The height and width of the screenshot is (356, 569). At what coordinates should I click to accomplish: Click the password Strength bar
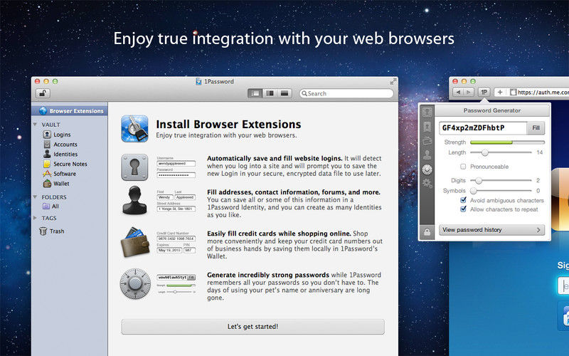[507, 142]
